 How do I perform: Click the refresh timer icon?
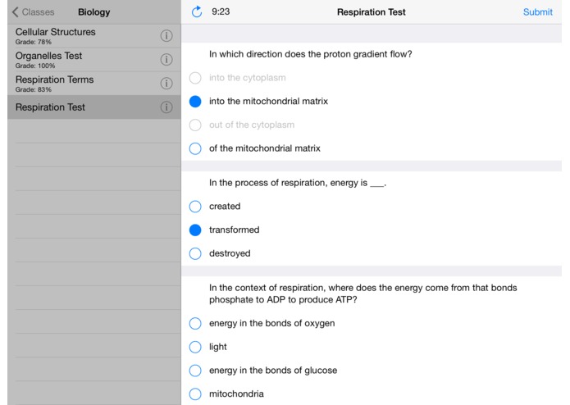tap(197, 11)
